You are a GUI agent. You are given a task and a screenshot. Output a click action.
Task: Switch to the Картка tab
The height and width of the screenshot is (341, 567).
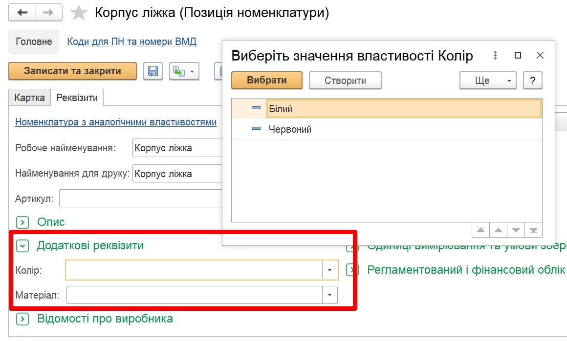click(x=29, y=98)
